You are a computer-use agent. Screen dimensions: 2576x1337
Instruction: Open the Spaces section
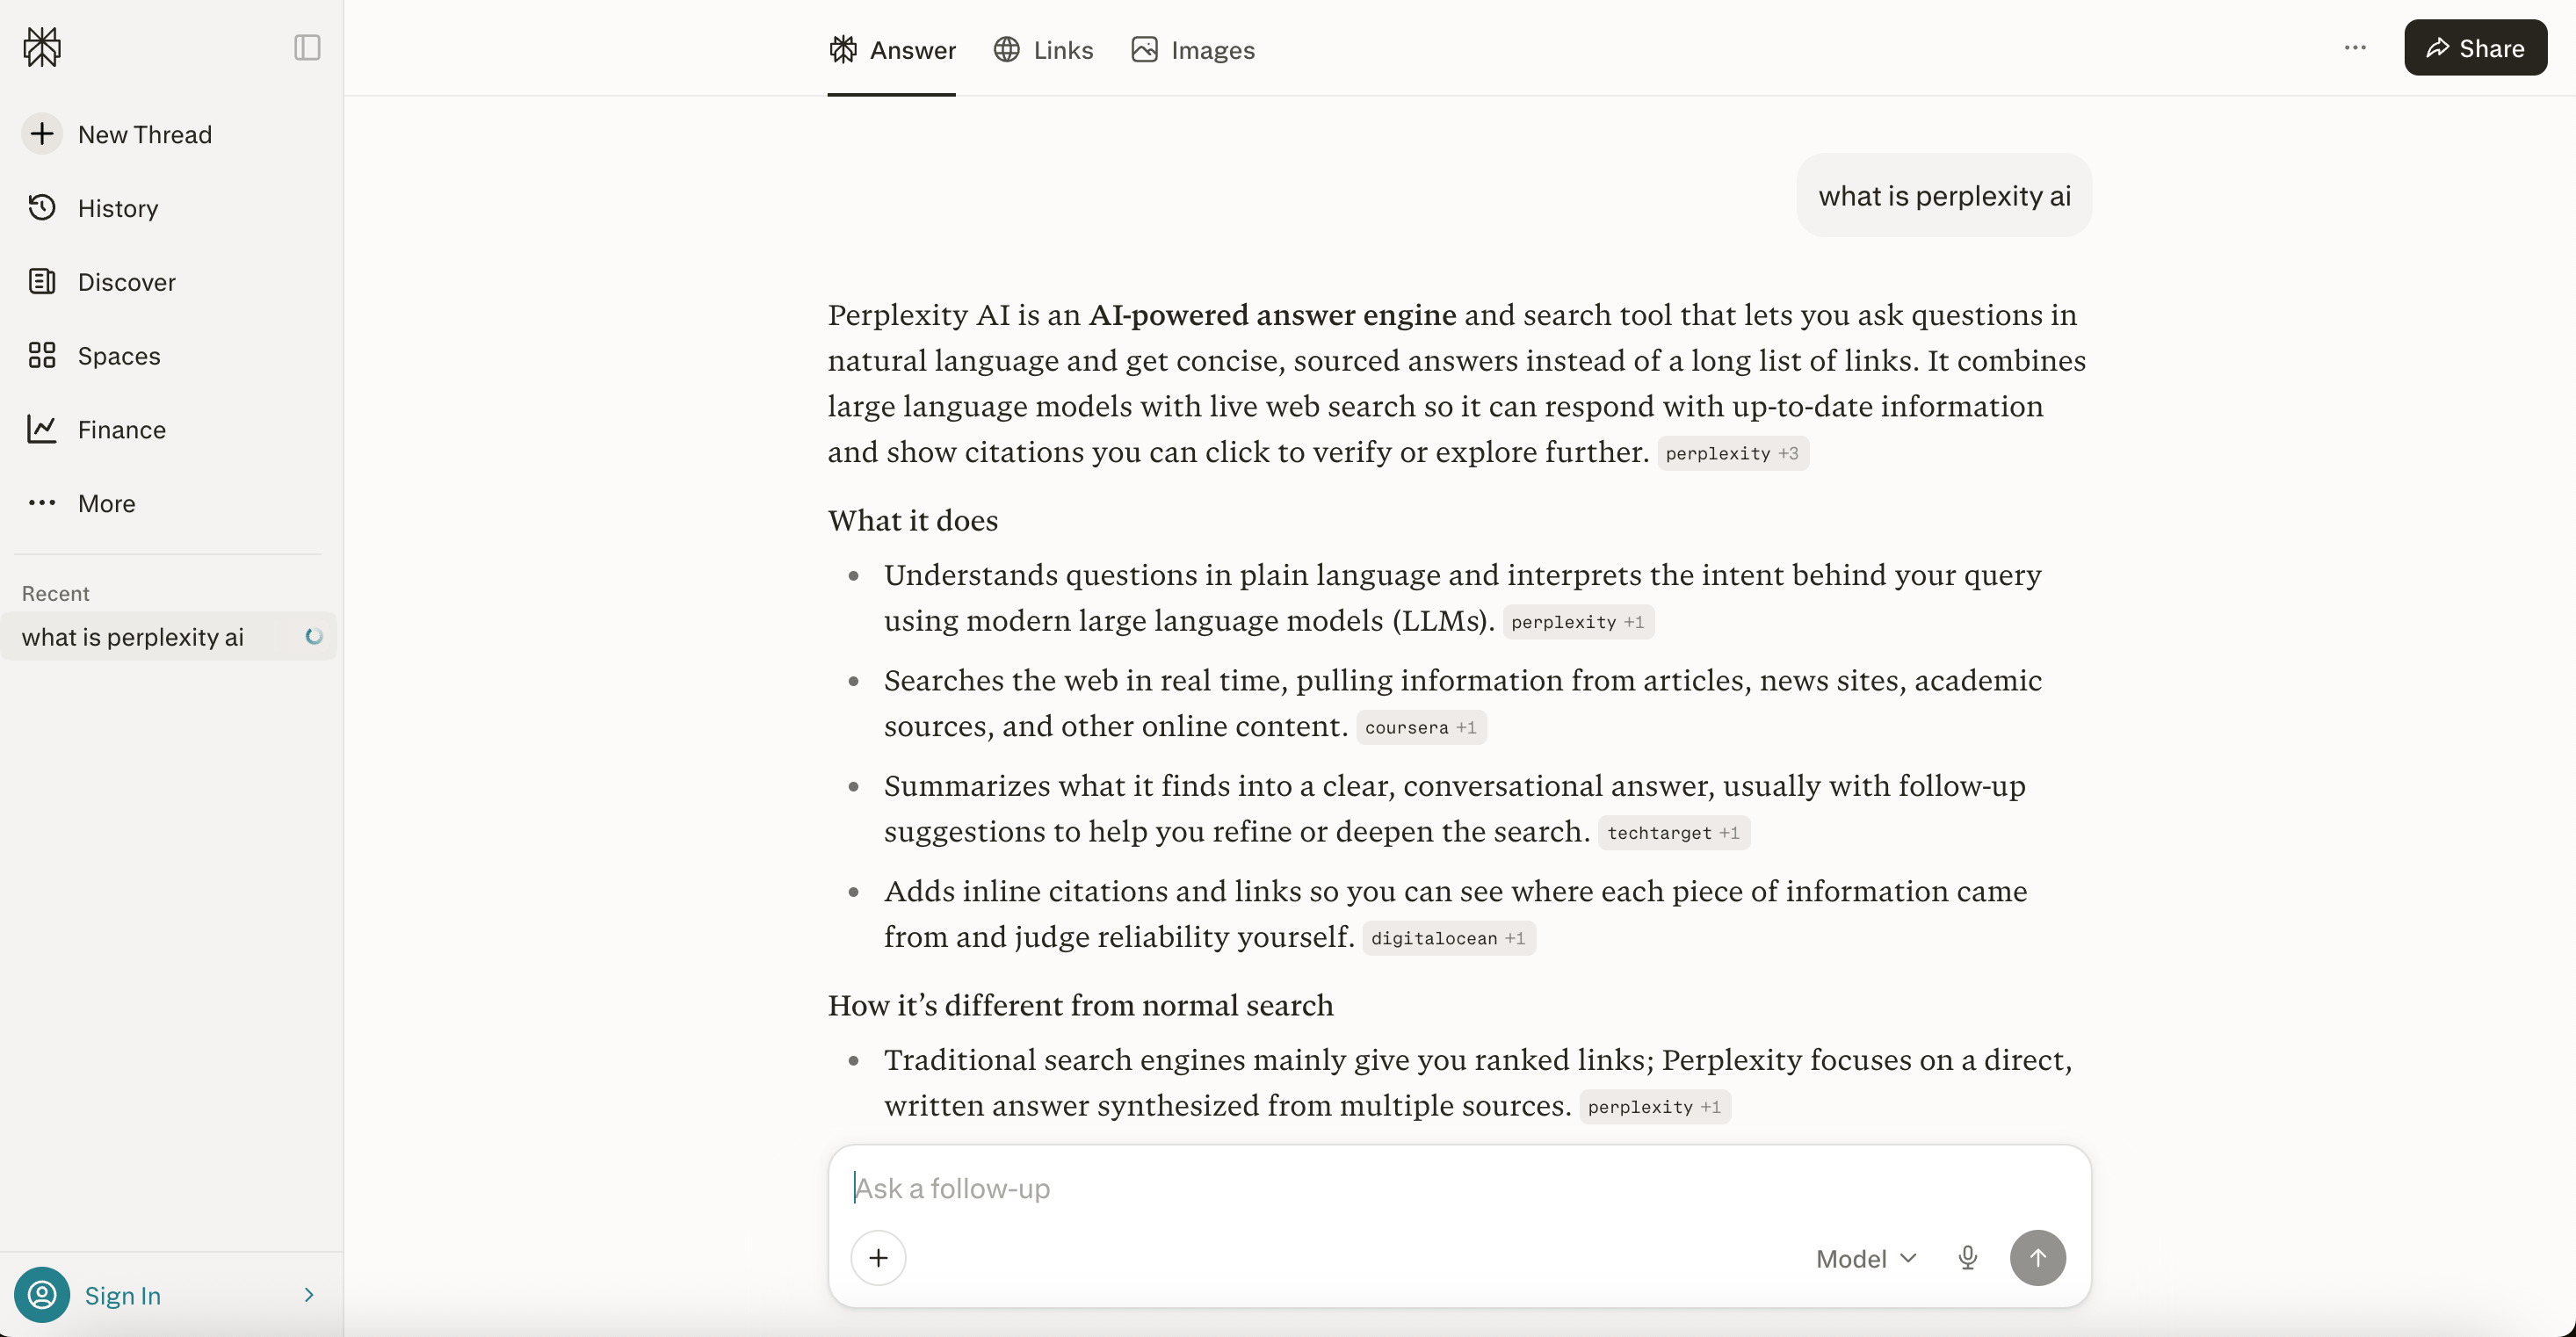point(119,355)
